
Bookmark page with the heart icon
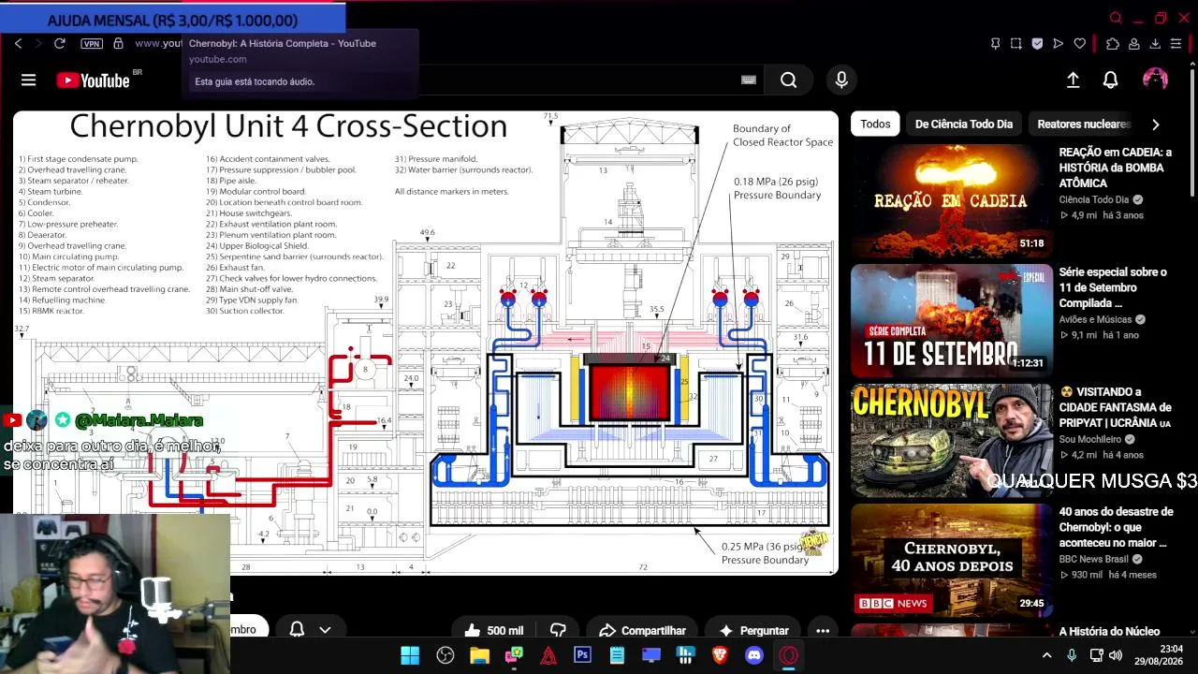(x=1080, y=43)
